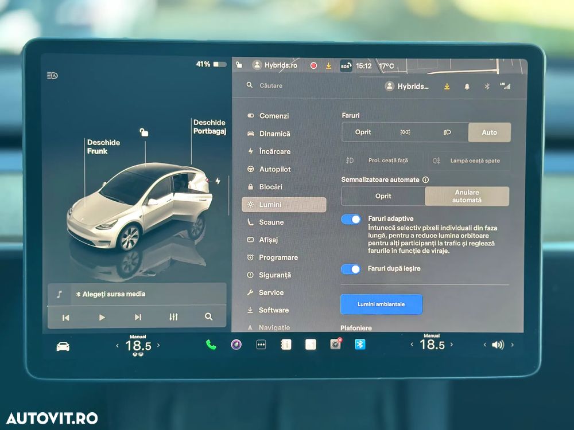
Task: Set headlights to Auto
Action: click(490, 132)
